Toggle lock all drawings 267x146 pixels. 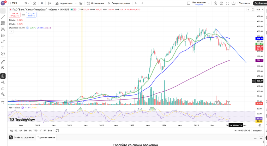click(x=3, y=88)
